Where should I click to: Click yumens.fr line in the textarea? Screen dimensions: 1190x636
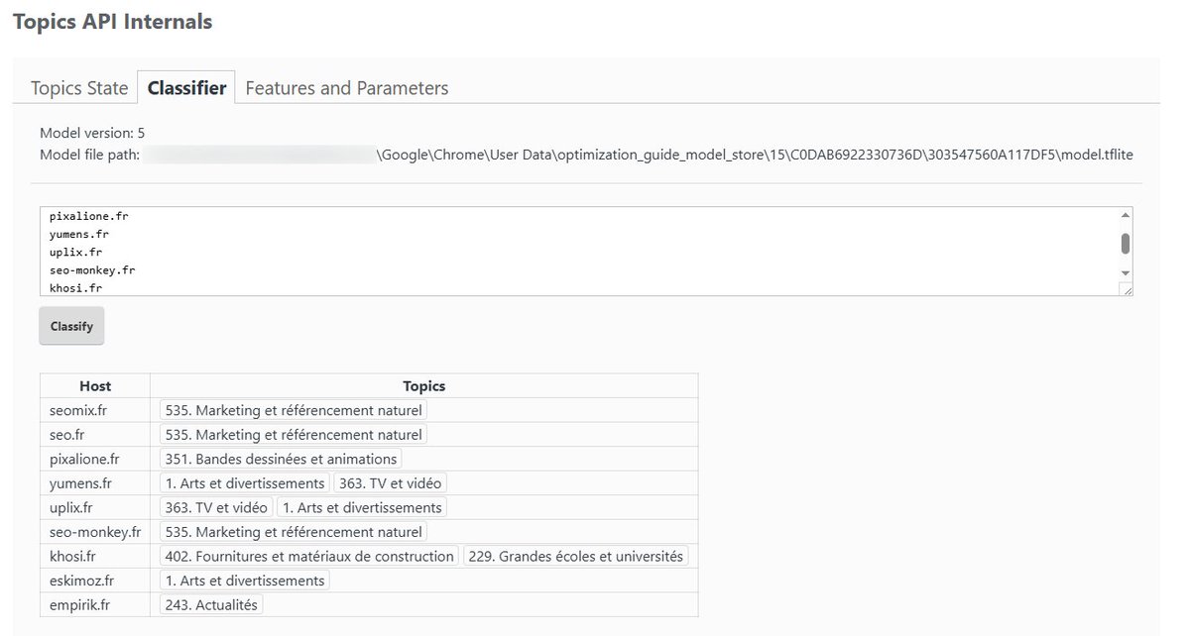pos(79,234)
